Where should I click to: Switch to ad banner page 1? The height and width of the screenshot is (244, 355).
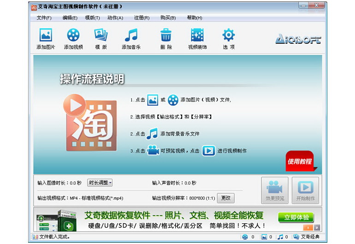[x=308, y=227]
